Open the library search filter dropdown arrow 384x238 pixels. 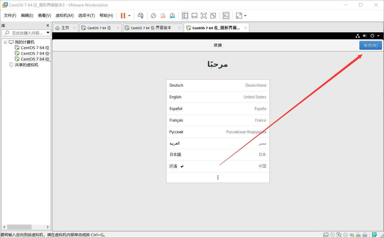tap(48, 33)
